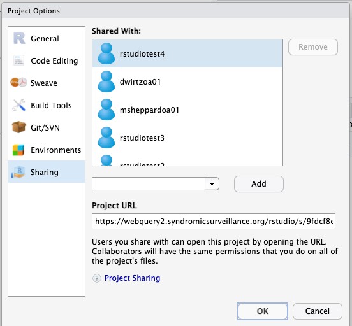Click the Add button
The image size is (352, 326).
pyautogui.click(x=259, y=184)
